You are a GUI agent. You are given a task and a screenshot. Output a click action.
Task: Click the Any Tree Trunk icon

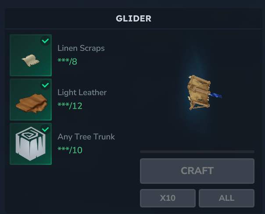pyautogui.click(x=31, y=144)
